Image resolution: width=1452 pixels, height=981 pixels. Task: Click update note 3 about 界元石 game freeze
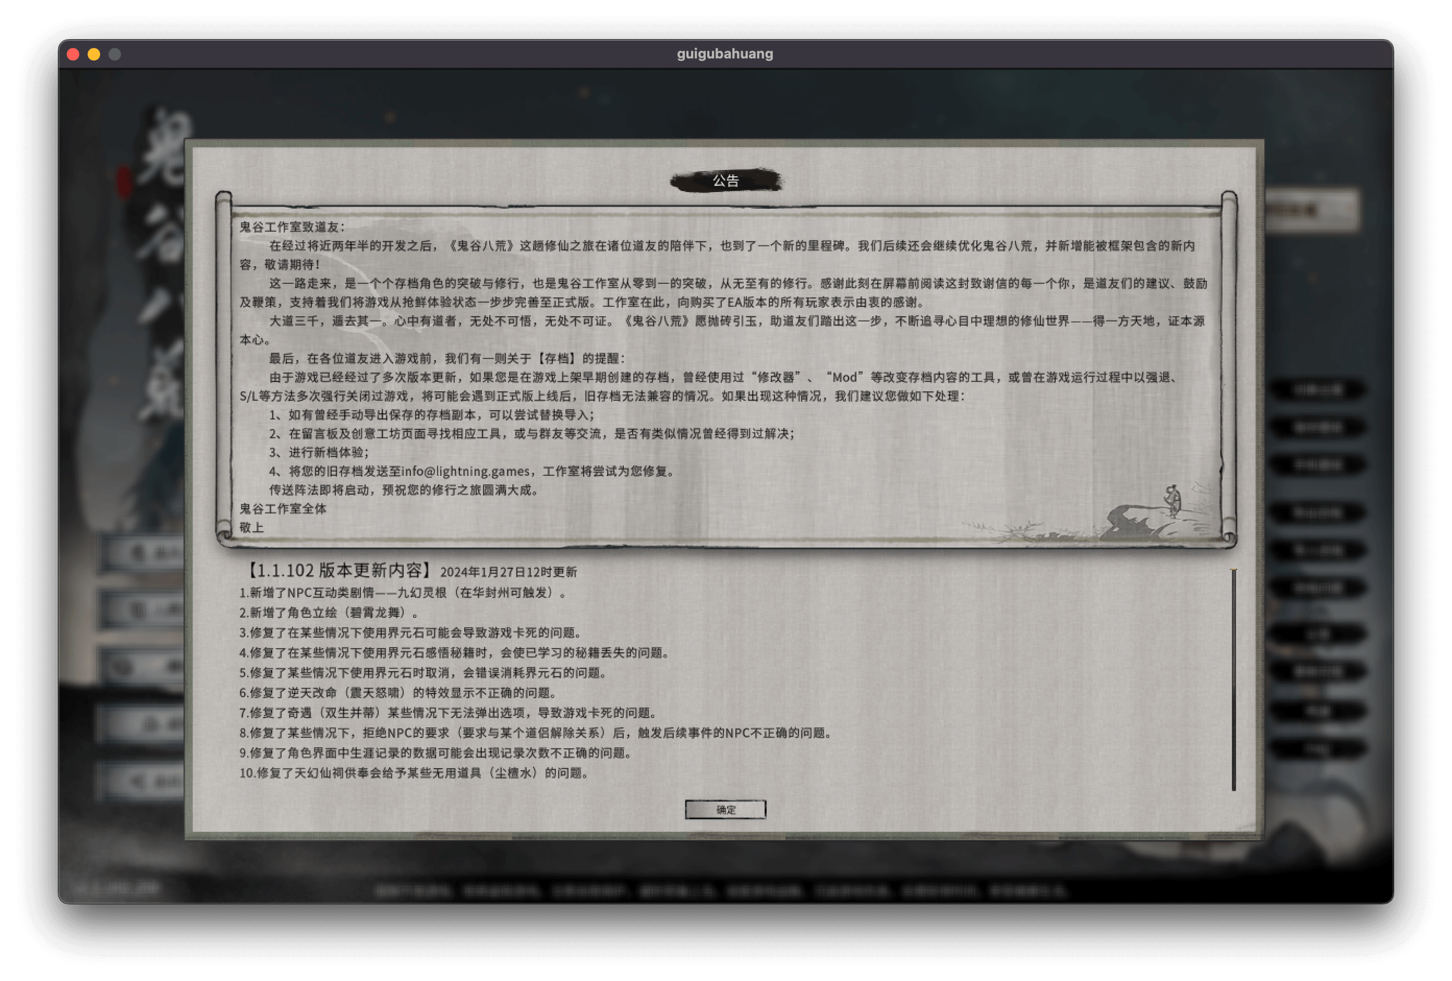(x=410, y=632)
